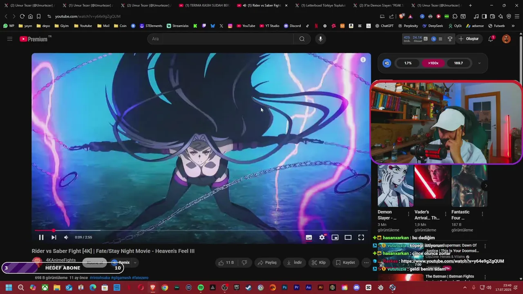This screenshot has width=523, height=294.
Task: Open options menu for Vader's Arrival video
Action: tap(445, 214)
